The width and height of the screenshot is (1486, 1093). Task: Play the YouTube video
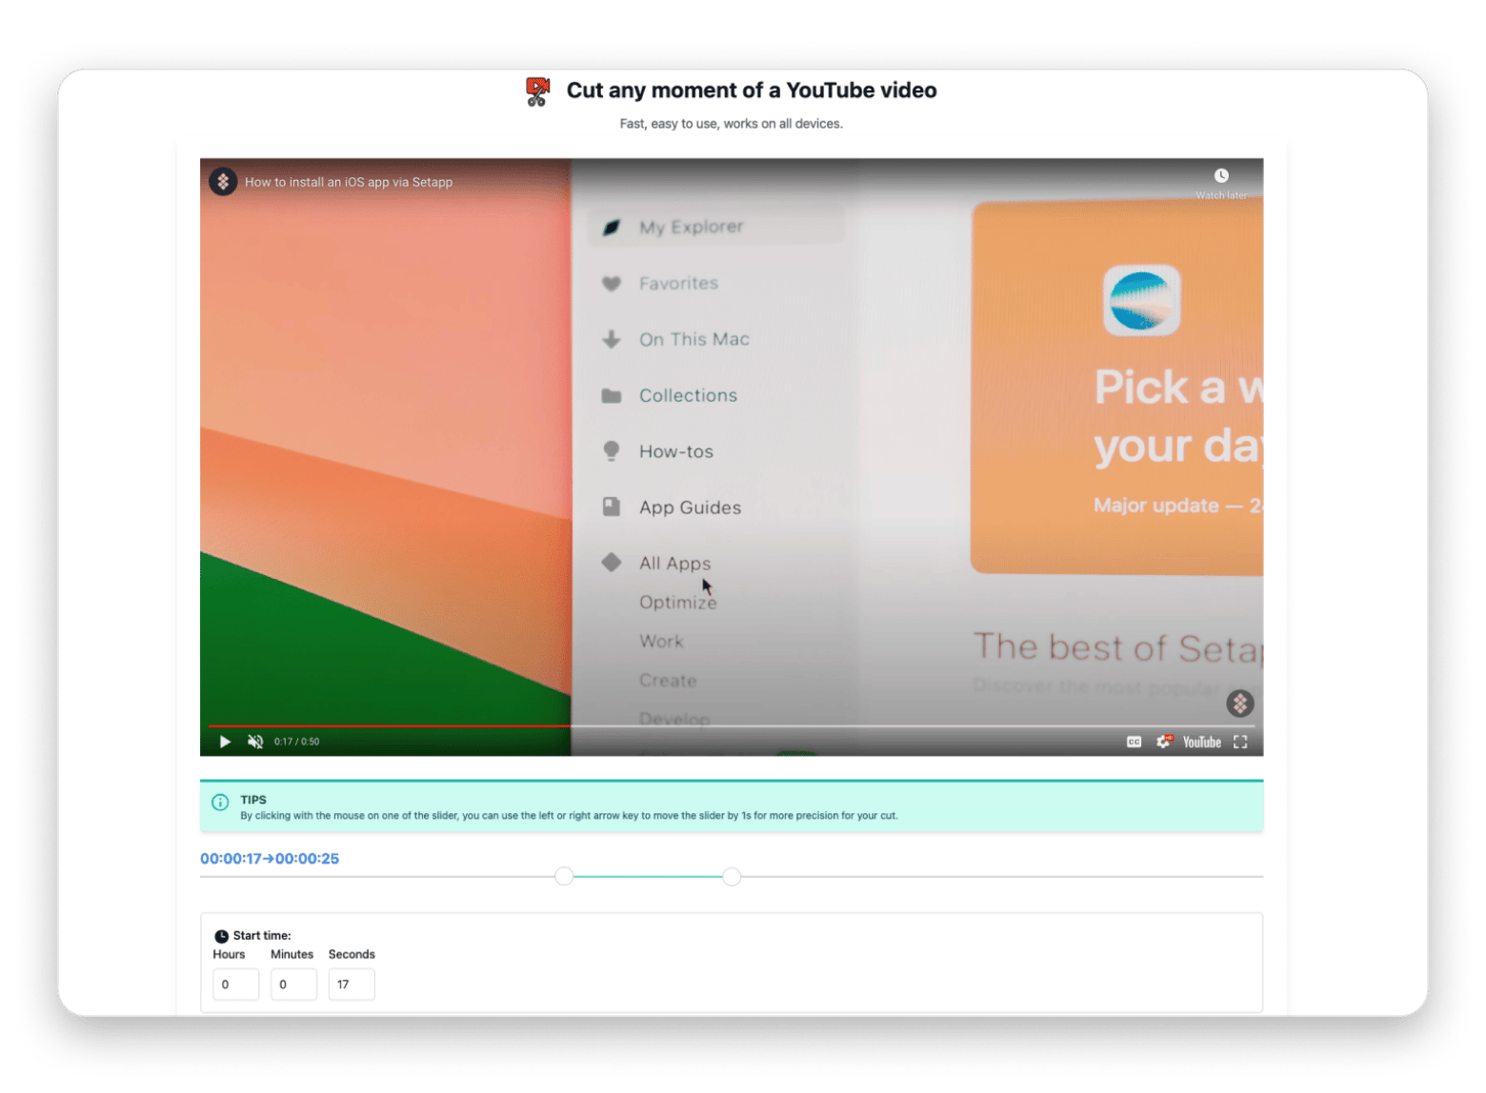click(x=225, y=742)
